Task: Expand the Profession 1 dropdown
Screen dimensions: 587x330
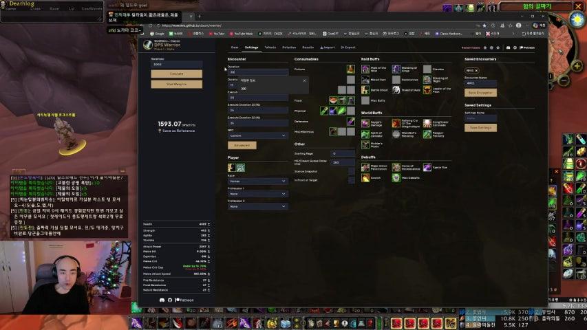Action: pos(257,194)
